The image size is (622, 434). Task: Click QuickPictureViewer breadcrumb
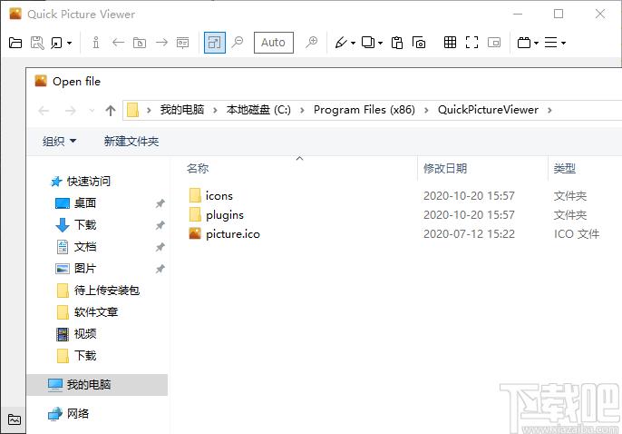[488, 110]
